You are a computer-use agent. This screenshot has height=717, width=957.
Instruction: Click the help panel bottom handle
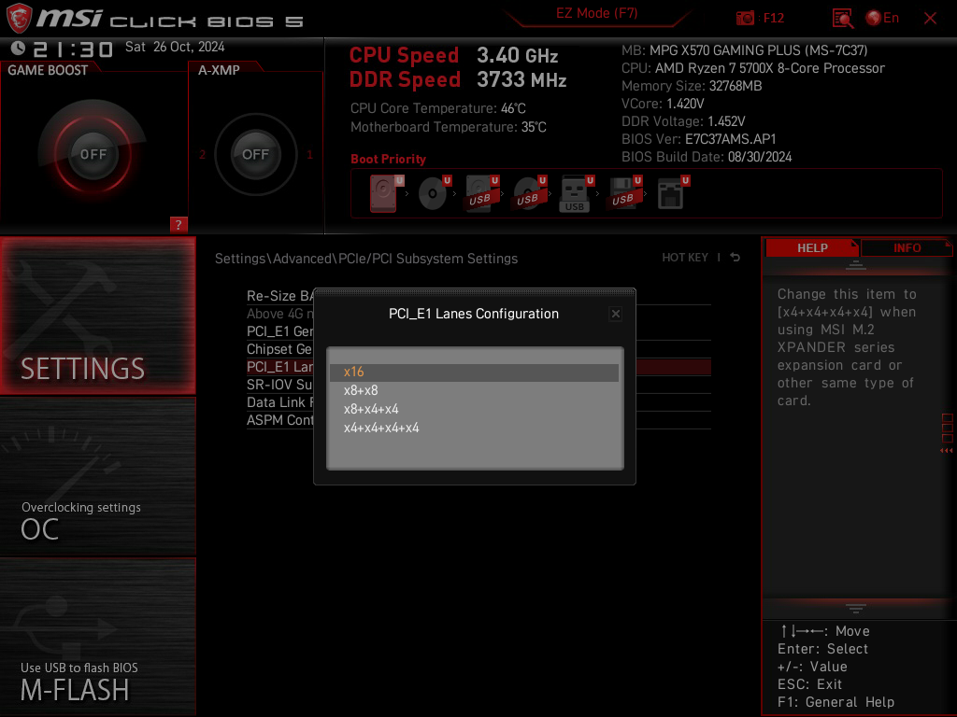856,608
